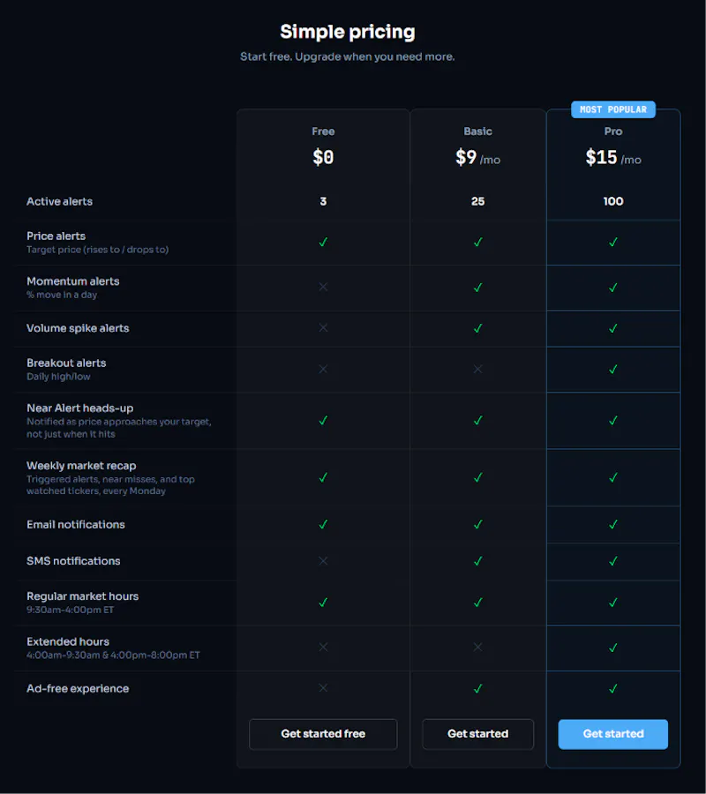Click checkmark for SMS notifications in Pro column
This screenshot has width=706, height=794.
[x=612, y=561]
